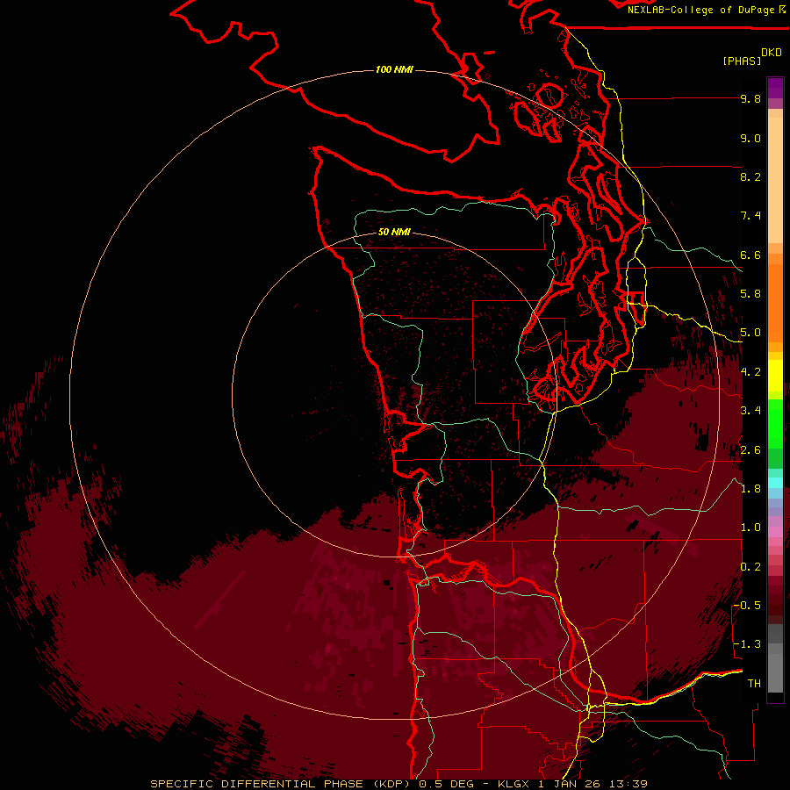Click the cyan segment of the color bar

(775, 483)
